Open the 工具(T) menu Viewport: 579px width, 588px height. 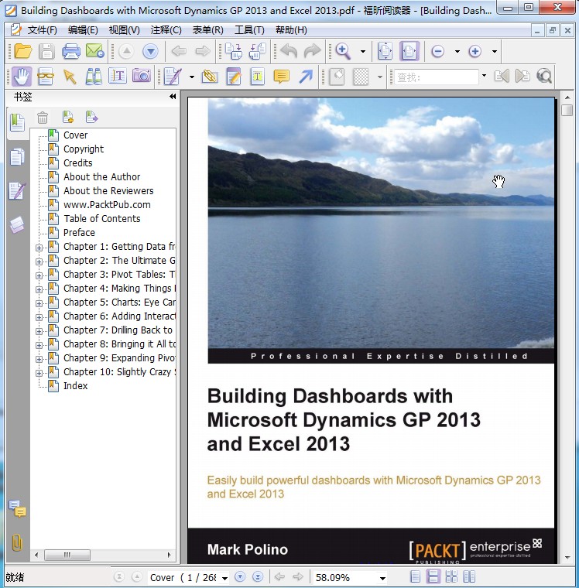click(x=249, y=30)
